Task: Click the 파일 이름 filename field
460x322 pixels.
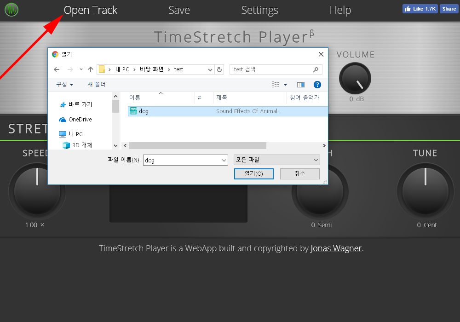Action: [x=185, y=160]
